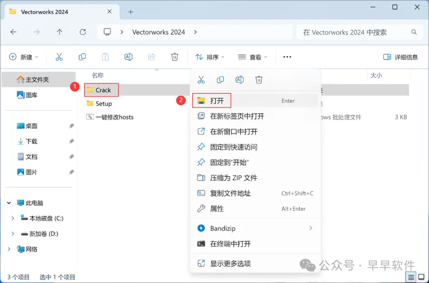Click the toolbar Rename icon

(128, 57)
